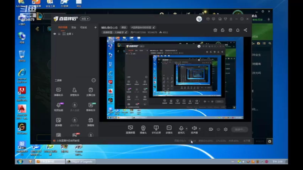
Task: Select the first scene tab in orange
Action: pyautogui.click(x=62, y=28)
